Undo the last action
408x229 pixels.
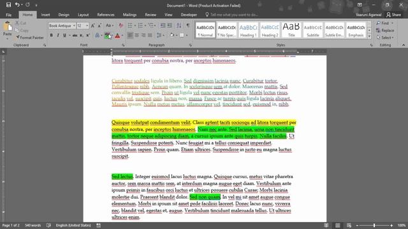(x=17, y=5)
